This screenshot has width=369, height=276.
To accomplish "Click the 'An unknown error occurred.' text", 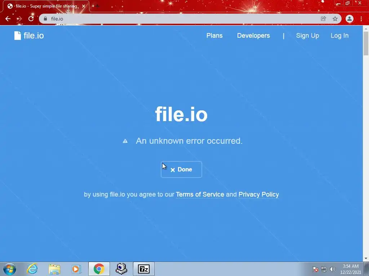I will coord(189,141).
